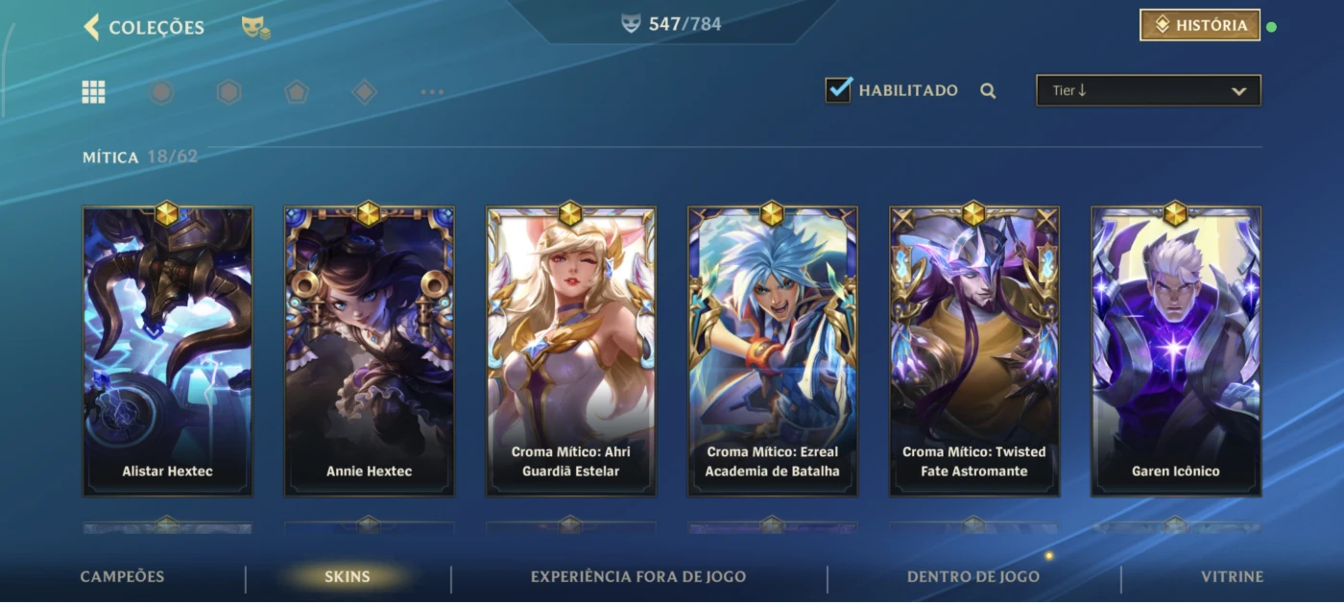Switch to Experiência Fora de Jogo tab
This screenshot has width=1344, height=605.
[x=638, y=577]
